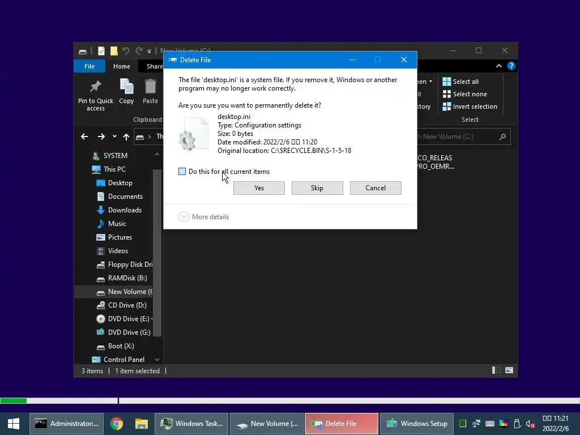Open Explorer help question mark
This screenshot has width=580, height=435.
[x=511, y=66]
